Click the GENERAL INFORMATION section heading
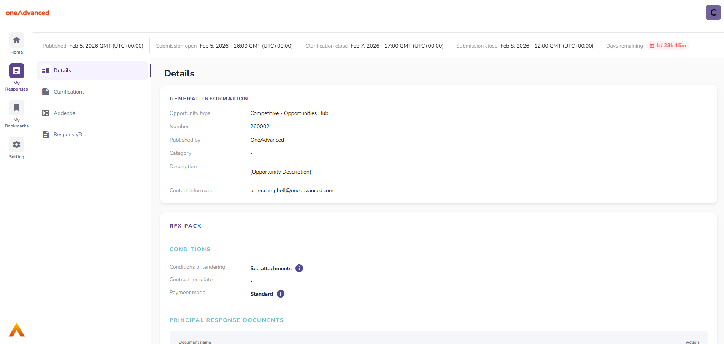 [x=209, y=99]
